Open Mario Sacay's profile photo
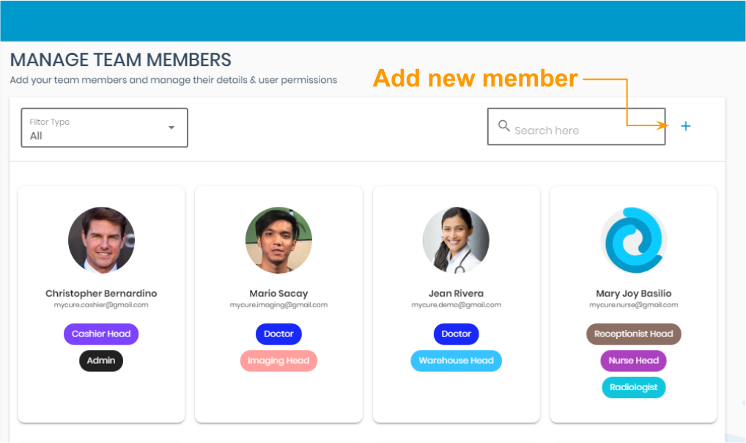 (x=278, y=241)
